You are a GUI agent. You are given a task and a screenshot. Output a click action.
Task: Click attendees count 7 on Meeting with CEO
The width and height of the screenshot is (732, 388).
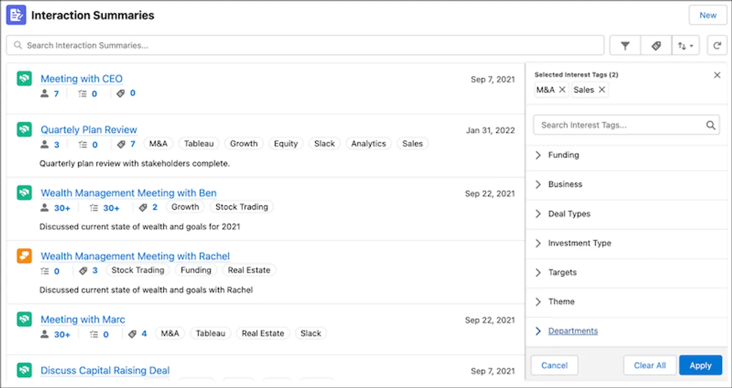(56, 94)
